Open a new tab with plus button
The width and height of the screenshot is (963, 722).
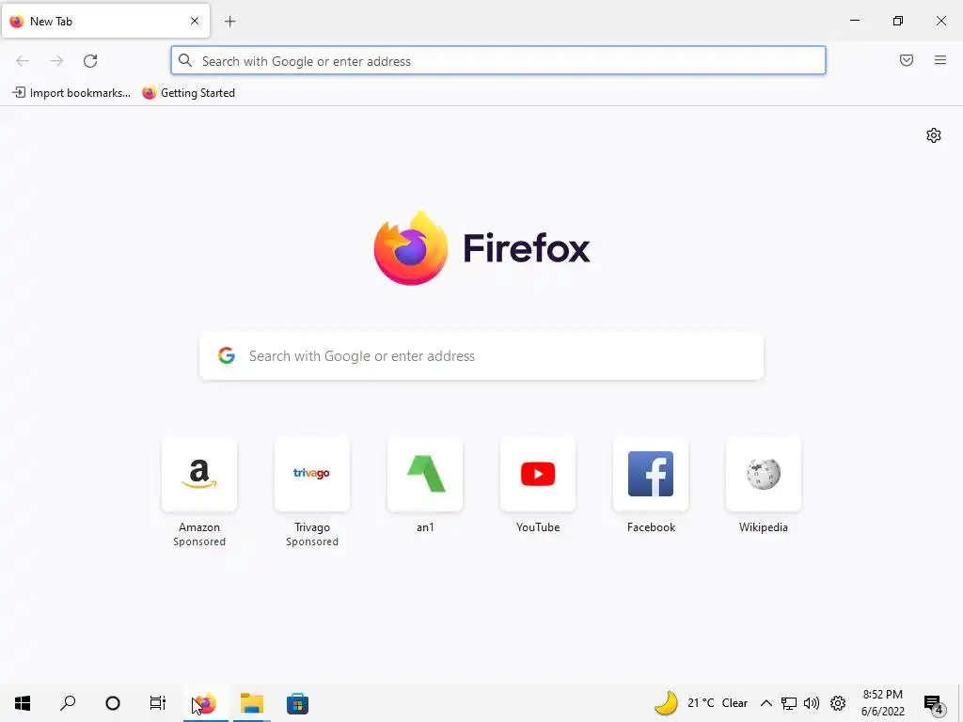tap(229, 22)
